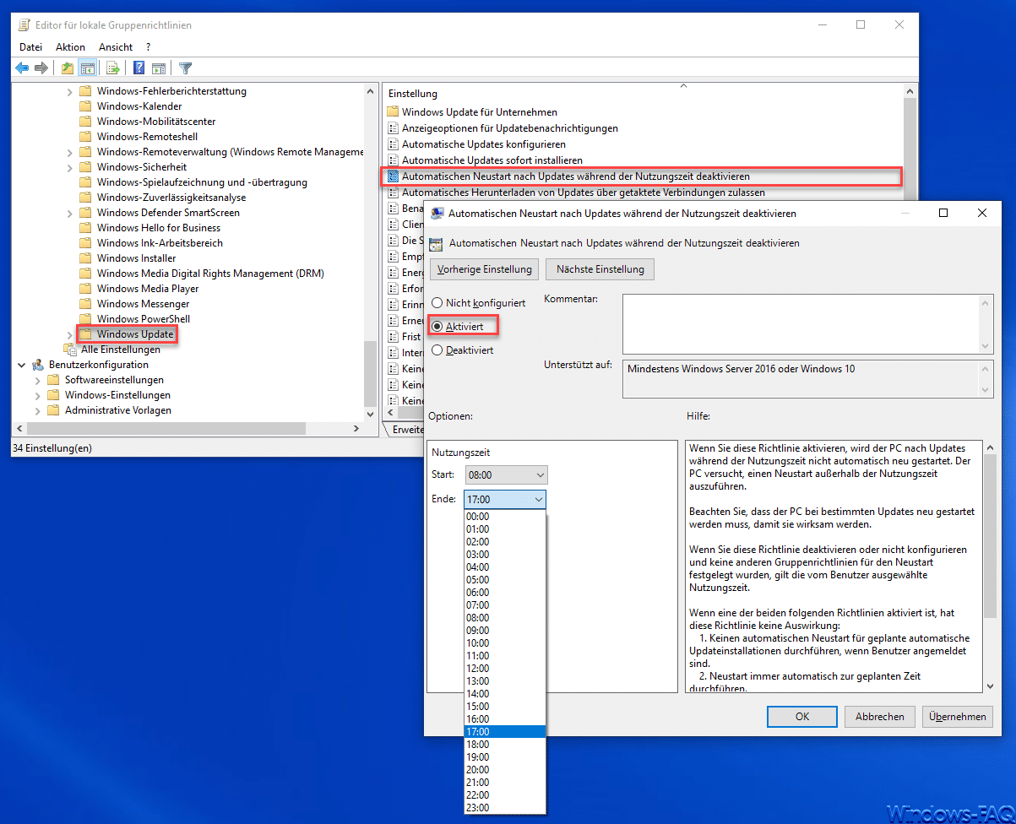
Task: Choose 00:00 from the Ende list
Action: tap(505, 517)
